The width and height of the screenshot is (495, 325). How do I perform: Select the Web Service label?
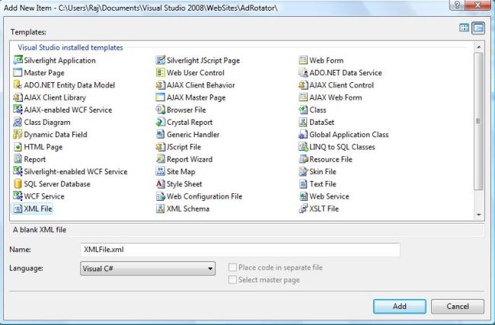click(x=329, y=196)
